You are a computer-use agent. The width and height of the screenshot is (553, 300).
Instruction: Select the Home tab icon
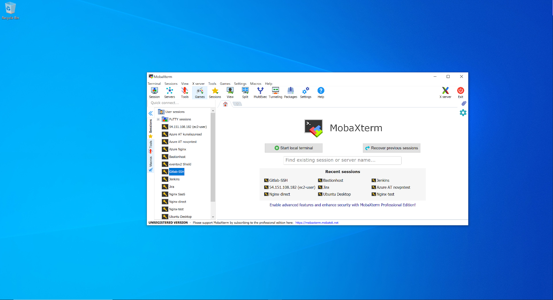(x=225, y=104)
